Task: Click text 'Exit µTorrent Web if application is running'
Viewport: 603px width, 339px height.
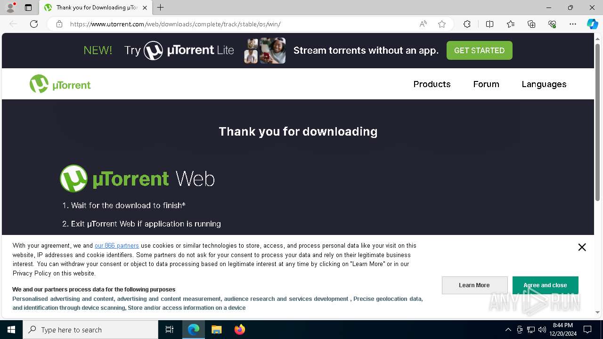Action: (x=146, y=224)
